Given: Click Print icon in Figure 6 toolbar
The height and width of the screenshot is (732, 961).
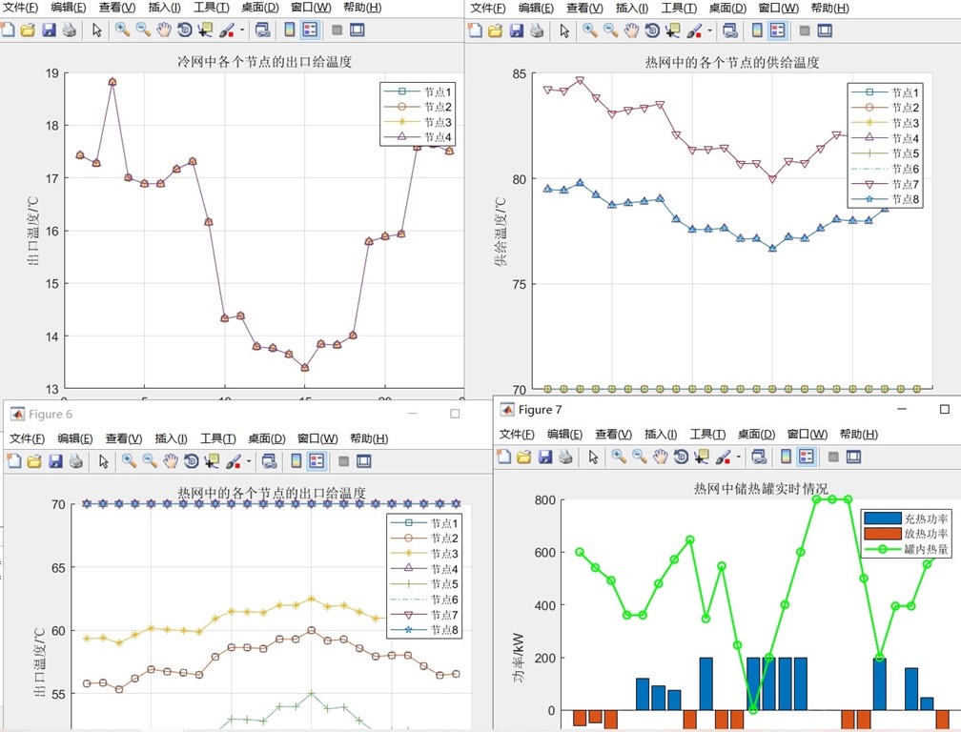Looking at the screenshot, I should click(x=76, y=460).
